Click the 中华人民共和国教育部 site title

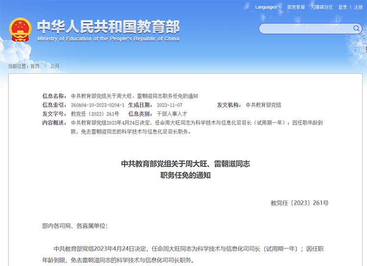[x=108, y=26]
